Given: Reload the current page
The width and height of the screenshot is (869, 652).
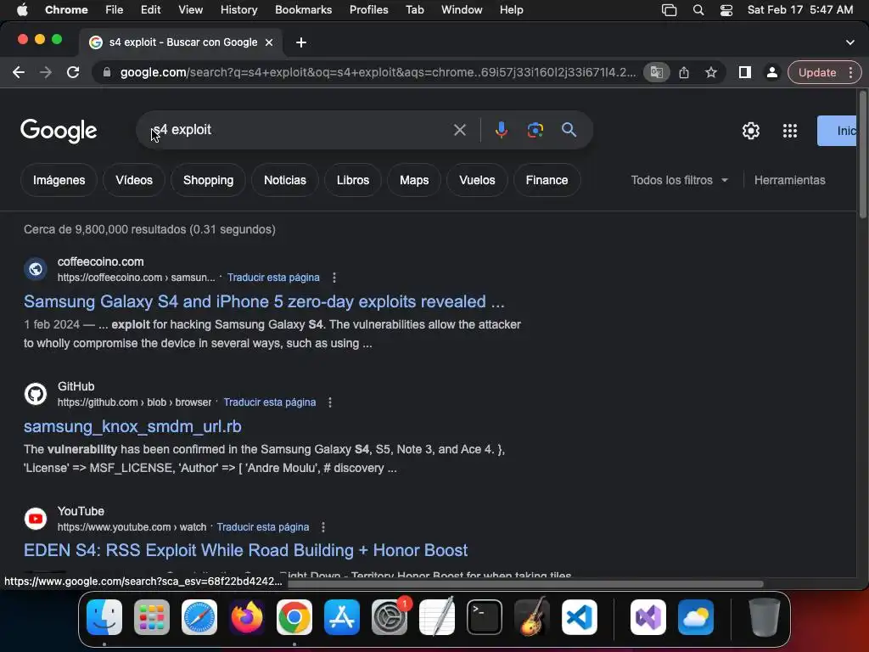Looking at the screenshot, I should click(73, 72).
